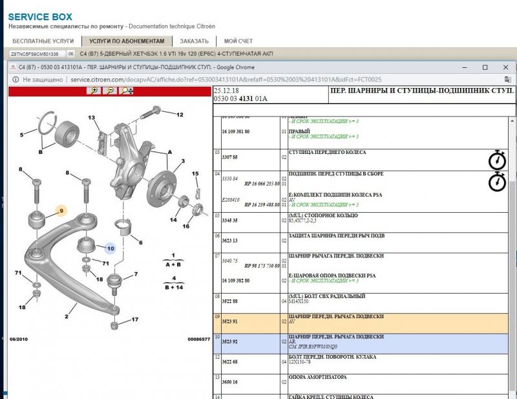
Task: Click the blue callout 10 on the diagram
Action: click(x=111, y=248)
